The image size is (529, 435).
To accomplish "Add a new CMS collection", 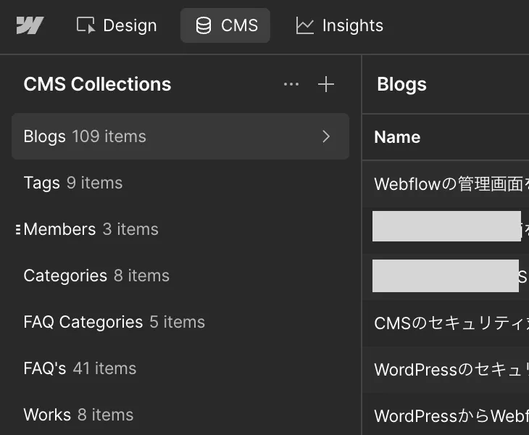I will (x=326, y=84).
